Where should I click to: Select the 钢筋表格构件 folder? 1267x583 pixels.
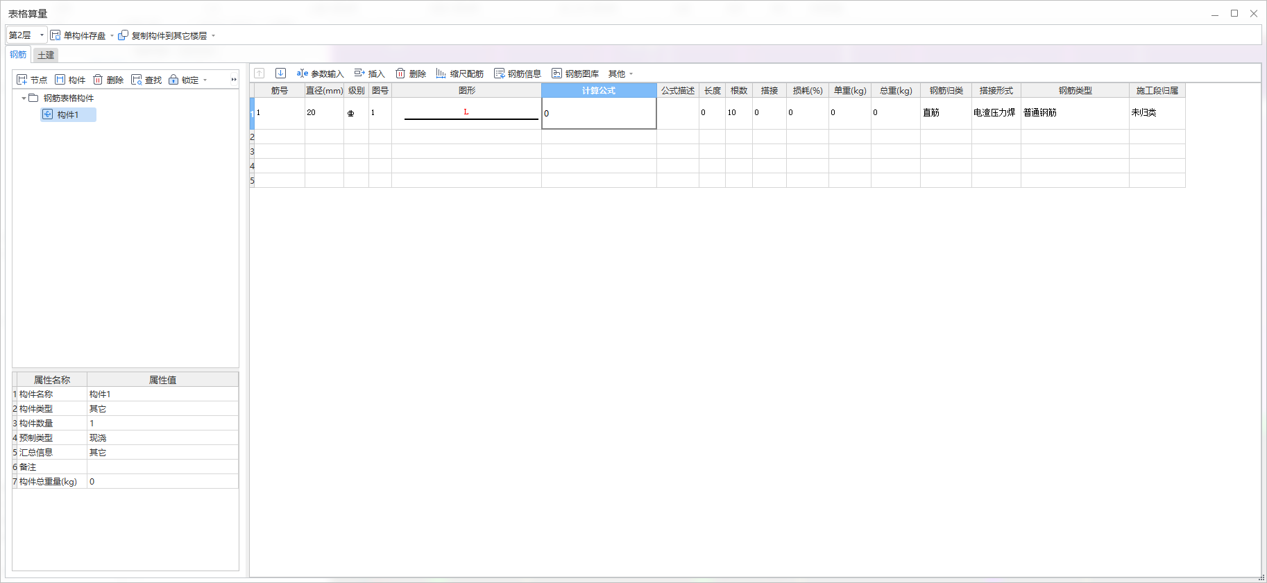61,98
